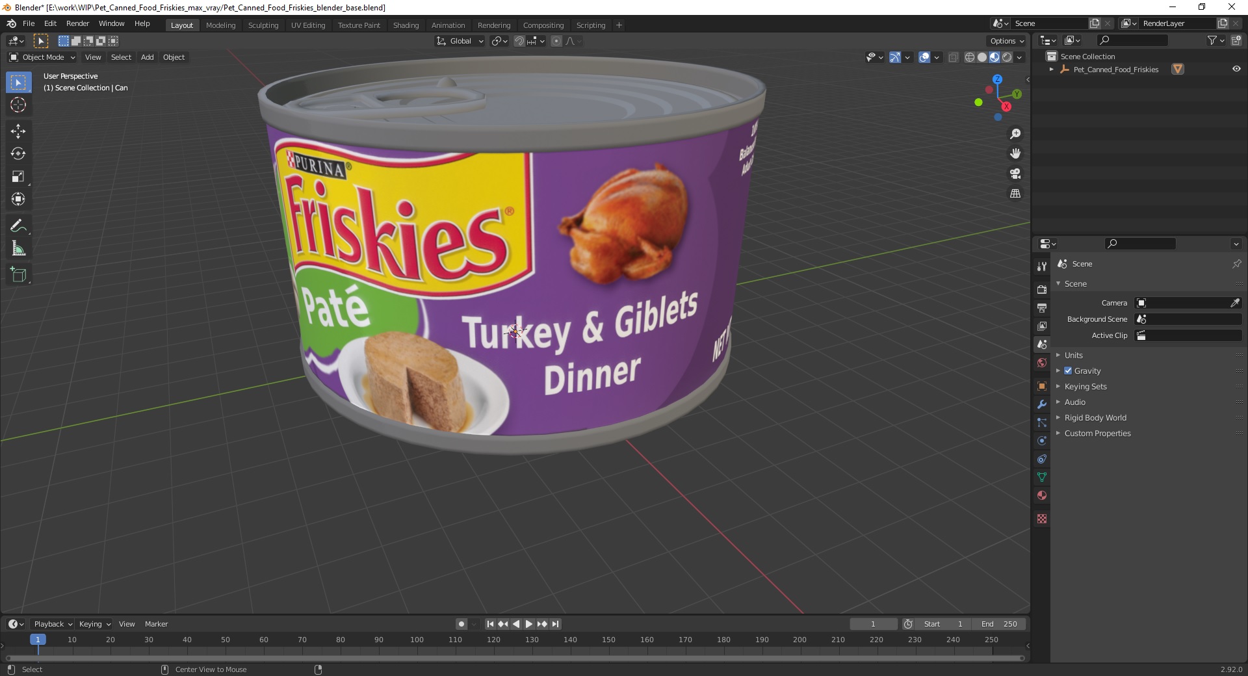
Task: Toggle viewport overlays button
Action: coord(924,57)
